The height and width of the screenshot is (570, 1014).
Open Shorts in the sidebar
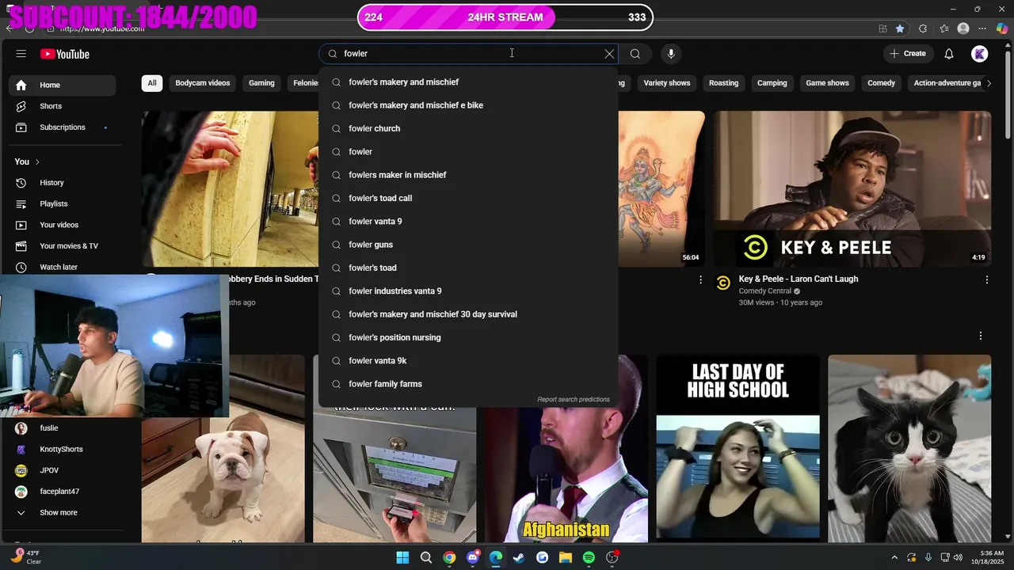point(63,106)
